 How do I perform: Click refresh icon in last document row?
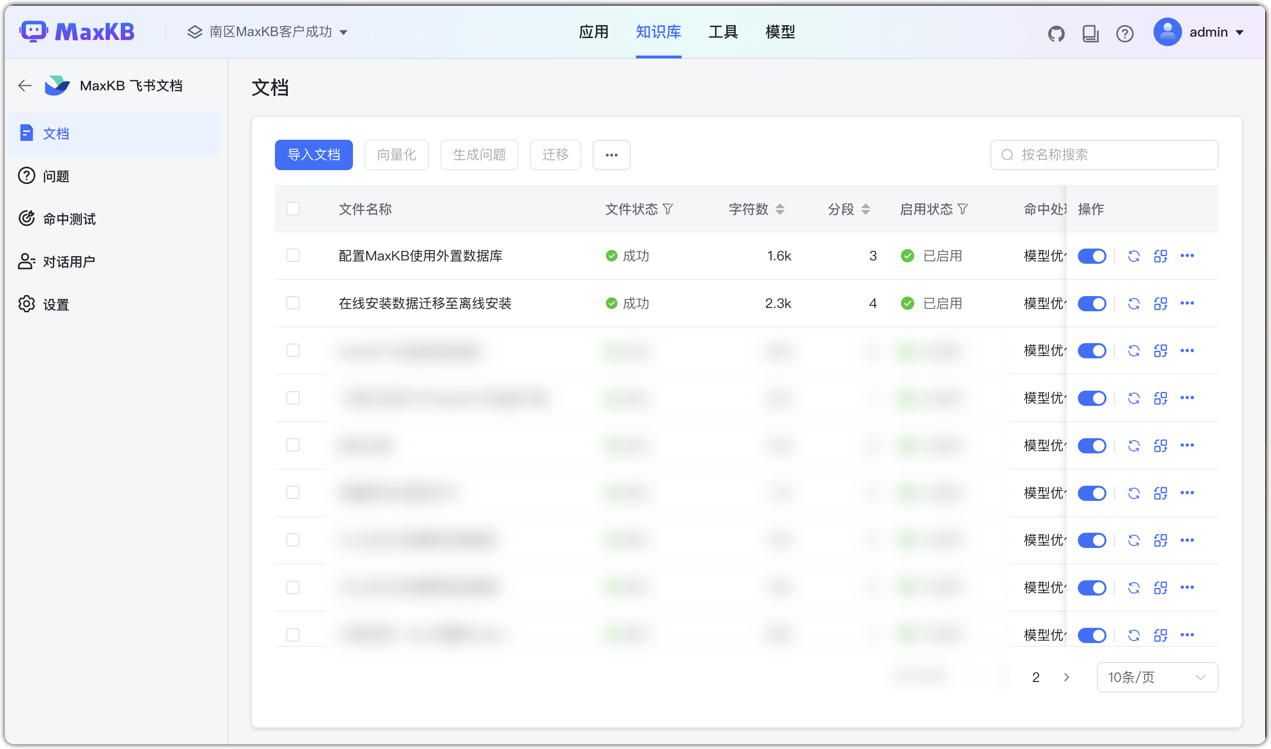tap(1134, 635)
